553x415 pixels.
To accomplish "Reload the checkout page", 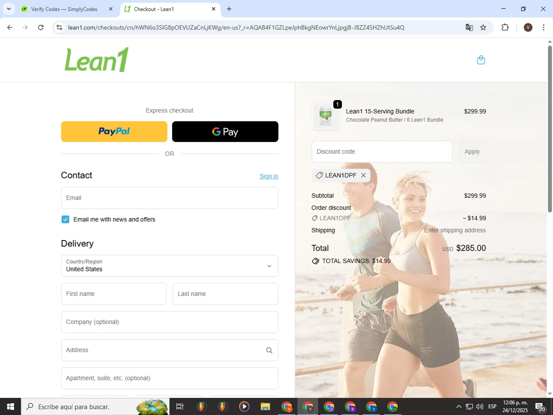I will pos(41,27).
